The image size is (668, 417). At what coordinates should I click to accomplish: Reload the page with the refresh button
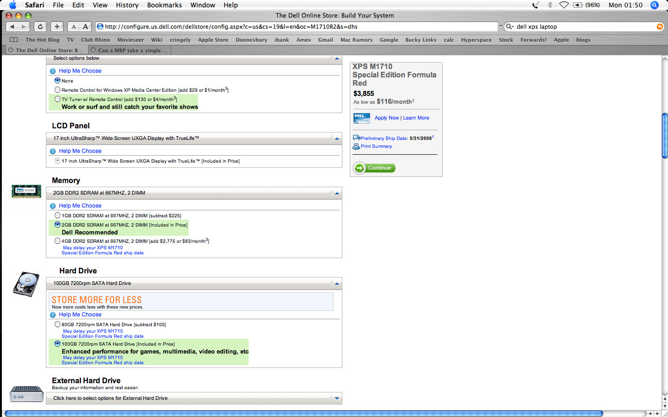point(40,27)
